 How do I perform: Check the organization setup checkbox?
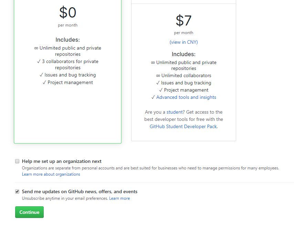click(17, 161)
